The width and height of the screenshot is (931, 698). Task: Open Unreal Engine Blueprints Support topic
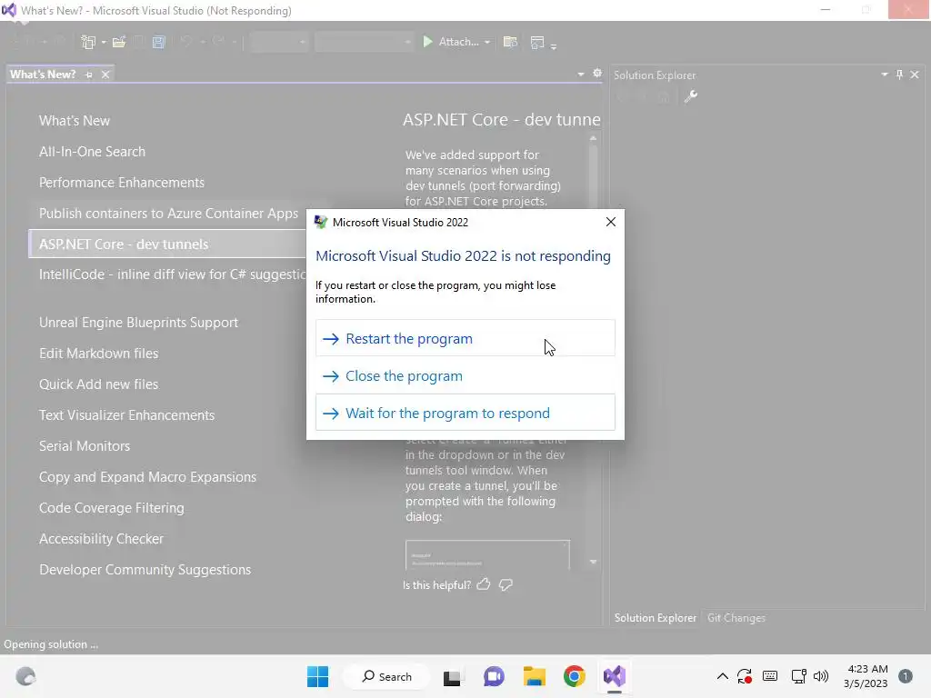click(138, 323)
